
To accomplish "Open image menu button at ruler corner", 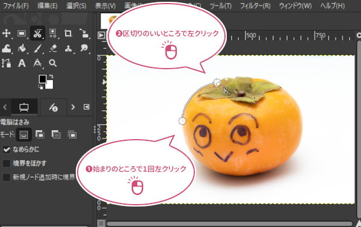I will [x=101, y=36].
